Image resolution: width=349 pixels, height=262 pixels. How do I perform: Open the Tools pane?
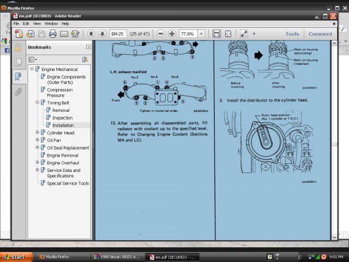(292, 34)
